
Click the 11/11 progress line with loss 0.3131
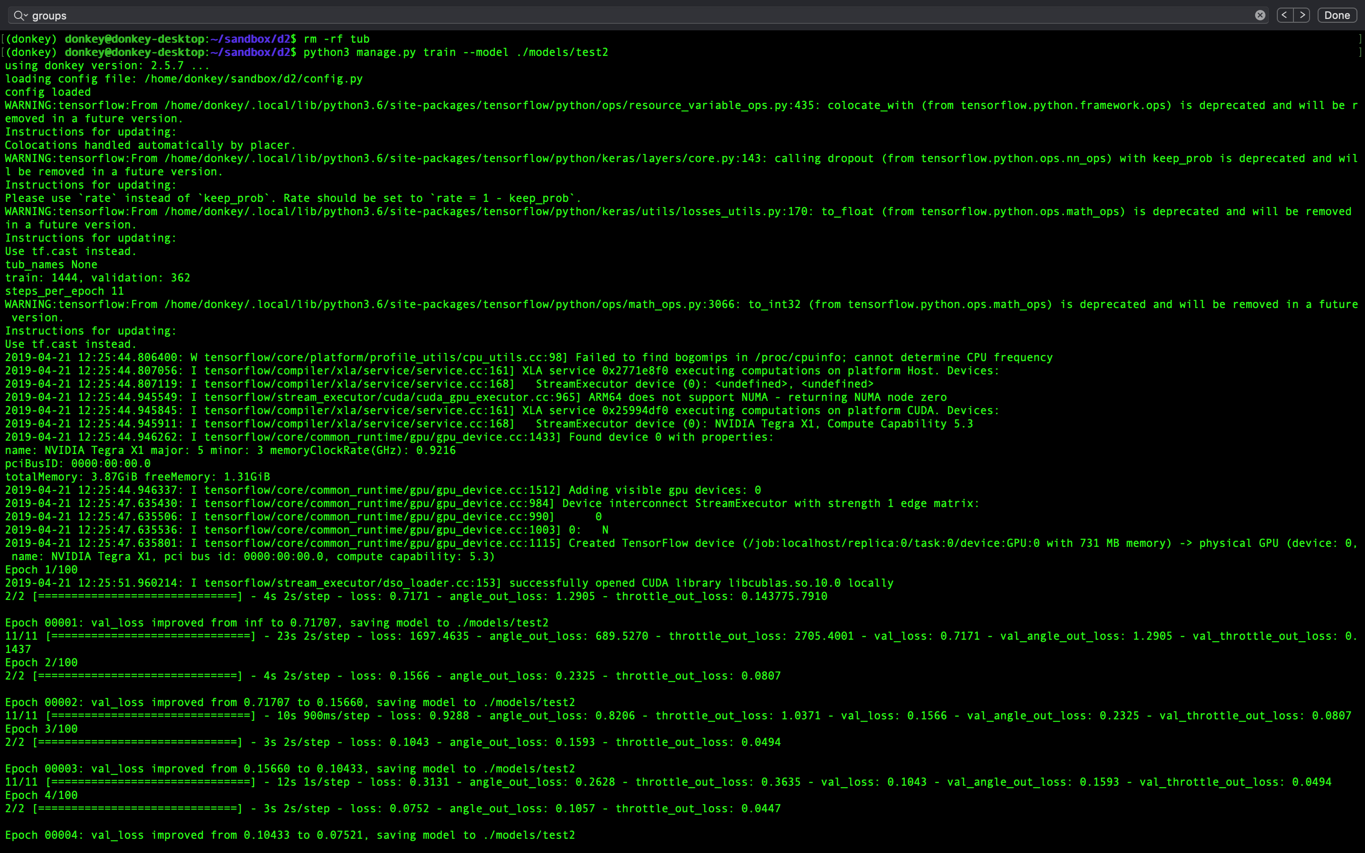[x=668, y=782]
